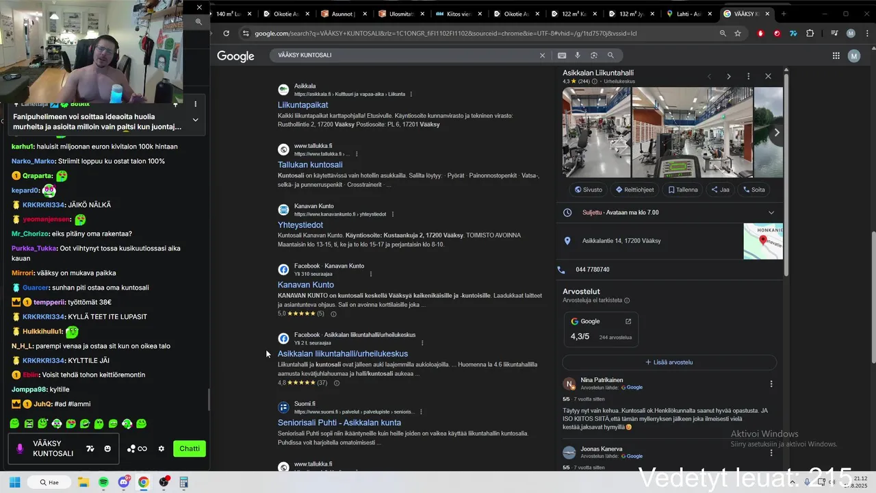Open the Google apps grid
The height and width of the screenshot is (493, 876).
click(836, 56)
